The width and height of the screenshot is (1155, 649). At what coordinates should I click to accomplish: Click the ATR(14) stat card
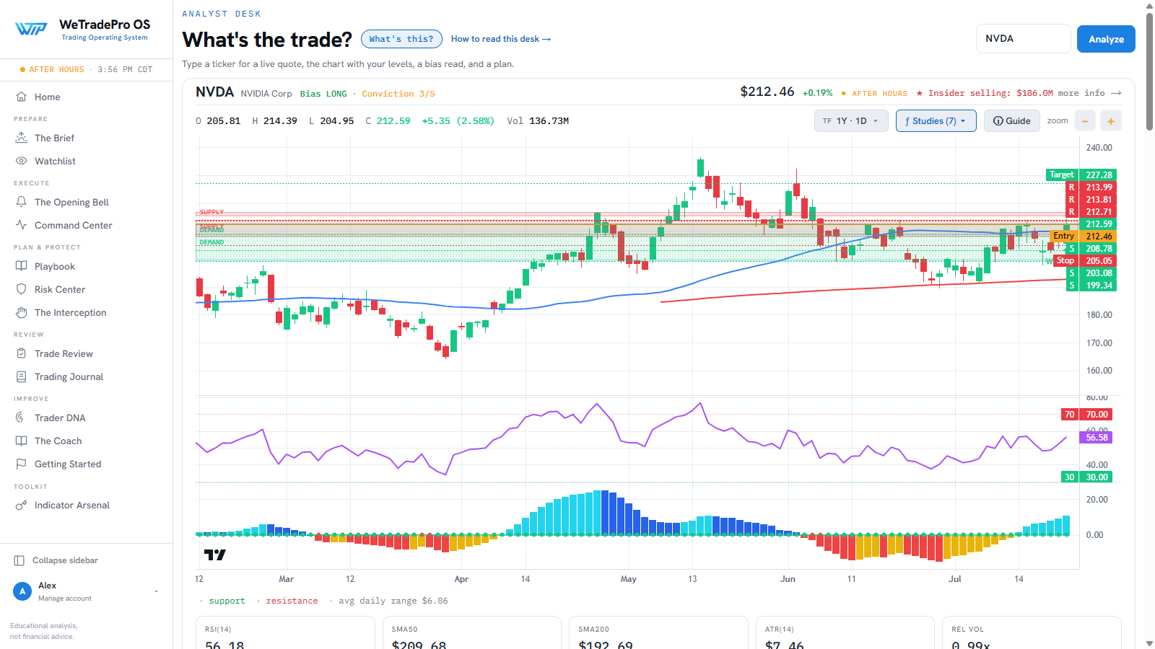coord(845,632)
